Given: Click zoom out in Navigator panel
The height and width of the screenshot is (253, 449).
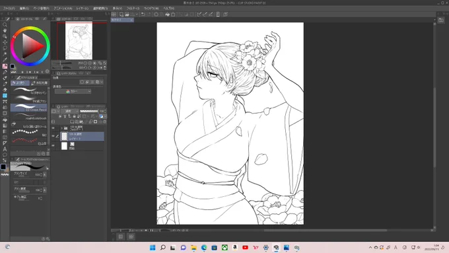Looking at the screenshot, I should [x=85, y=63].
